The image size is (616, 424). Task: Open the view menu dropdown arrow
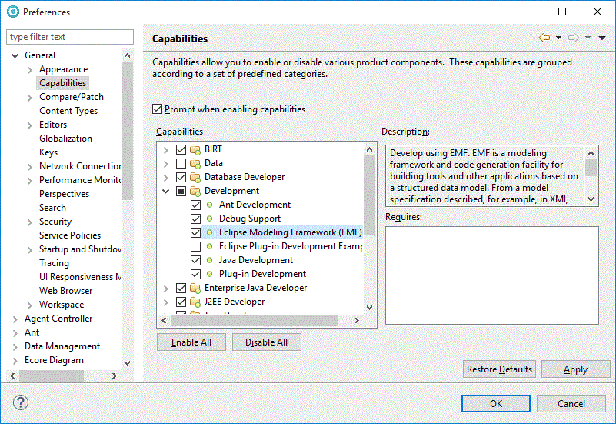[x=602, y=38]
